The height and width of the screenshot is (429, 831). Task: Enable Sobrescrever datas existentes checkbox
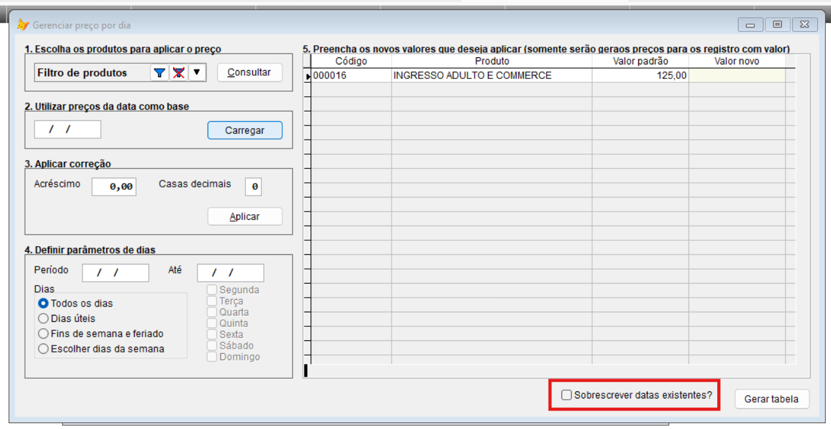coord(567,395)
